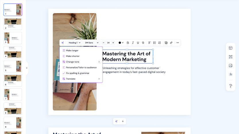
Task: Apply numbered list formatting
Action: [x=160, y=43]
